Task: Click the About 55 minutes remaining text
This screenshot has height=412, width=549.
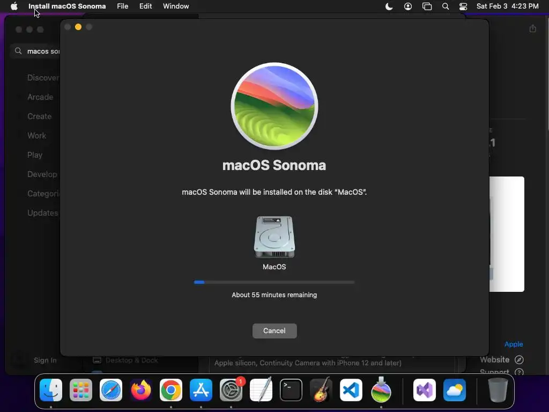Action: coord(274,295)
